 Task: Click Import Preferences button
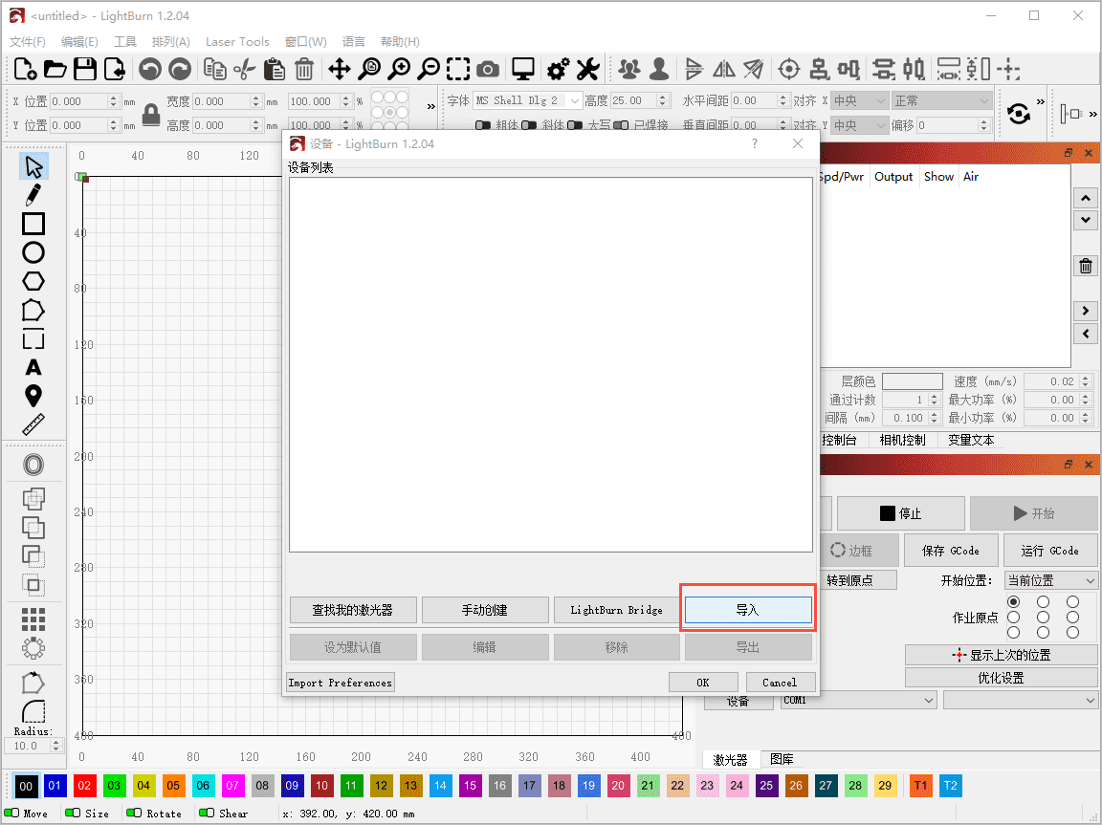coord(341,683)
